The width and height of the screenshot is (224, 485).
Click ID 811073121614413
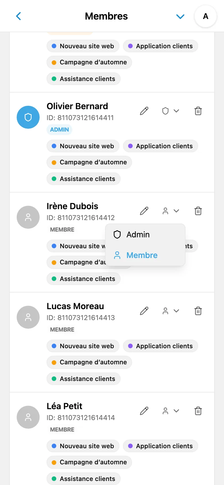81,318
